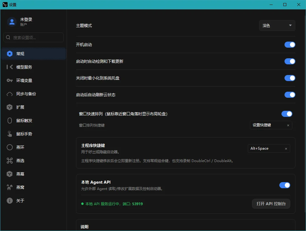Open 燕窝 section
Screen dimensions: 306x231
34,187
